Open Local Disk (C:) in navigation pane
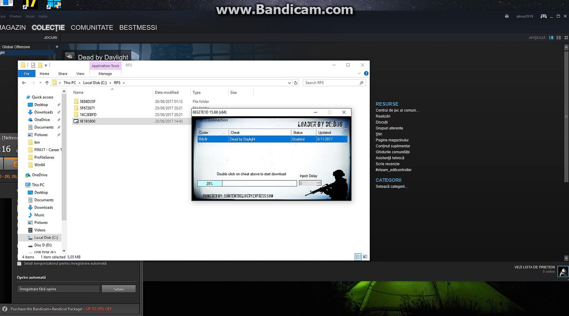The image size is (569, 316). [x=46, y=237]
